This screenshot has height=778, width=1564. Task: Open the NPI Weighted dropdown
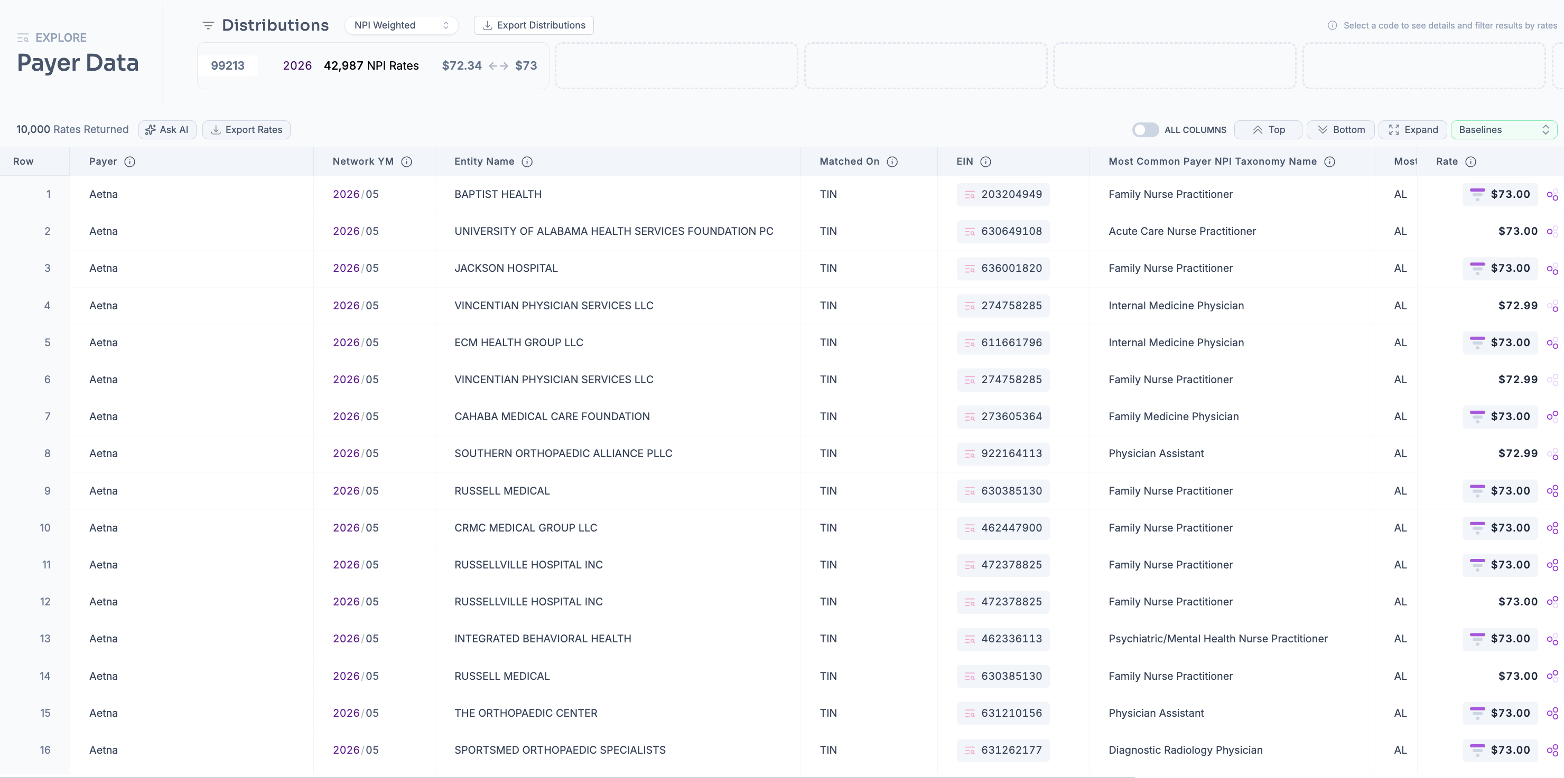pos(402,25)
